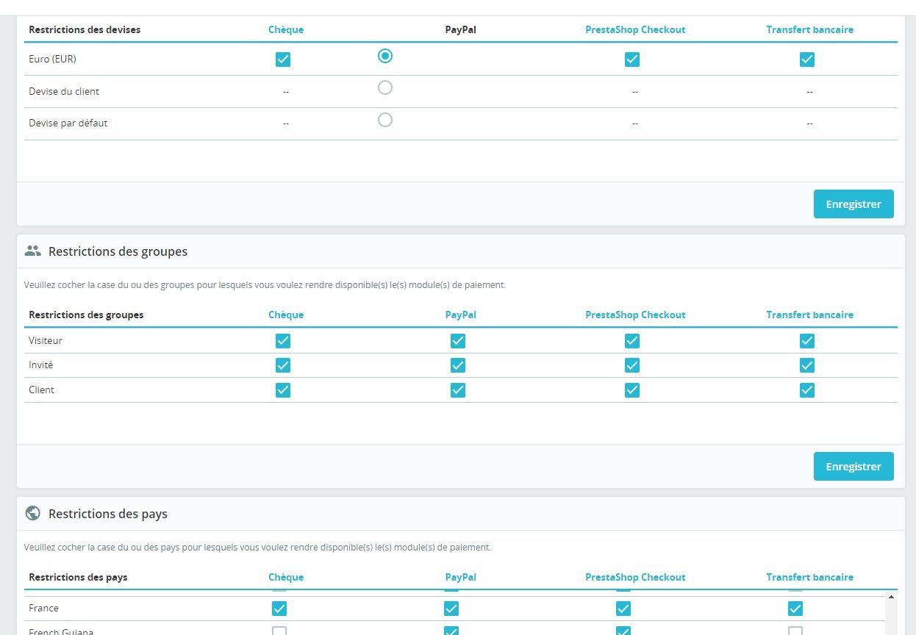Disable Chèque for the Visiteur group
This screenshot has width=916, height=635.
pos(283,341)
